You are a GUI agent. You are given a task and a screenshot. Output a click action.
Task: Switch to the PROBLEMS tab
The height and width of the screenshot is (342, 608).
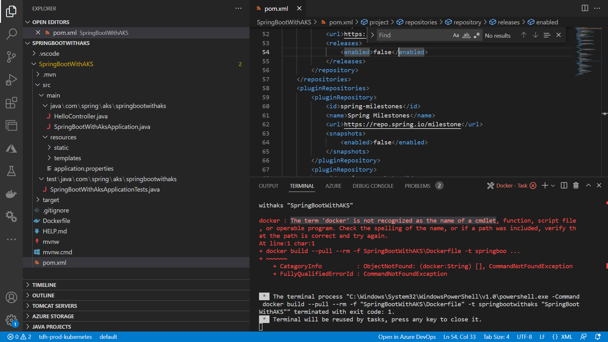tap(417, 186)
